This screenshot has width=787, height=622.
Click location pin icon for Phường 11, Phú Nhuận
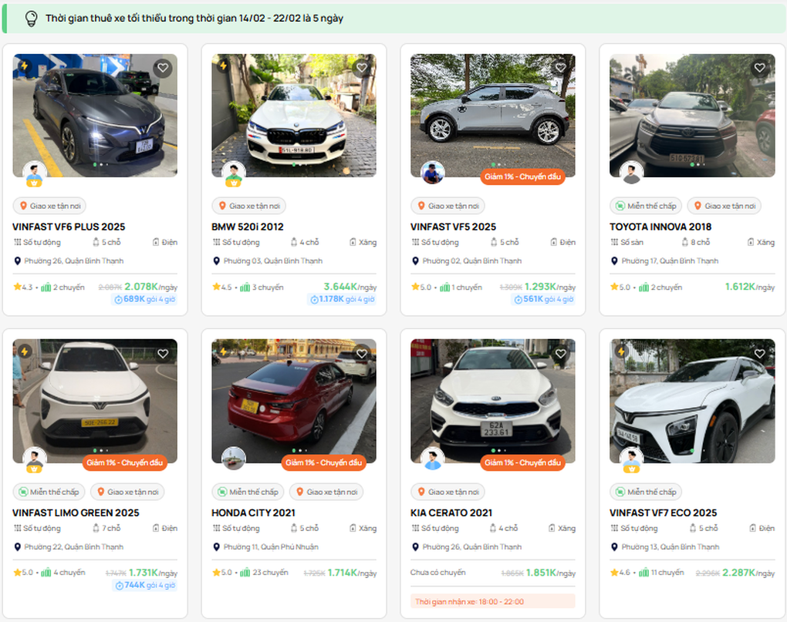pyautogui.click(x=217, y=547)
